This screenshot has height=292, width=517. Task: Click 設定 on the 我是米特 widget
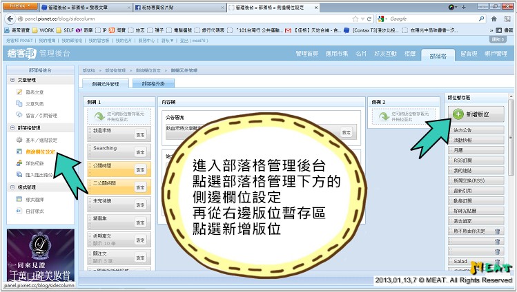pyautogui.click(x=140, y=134)
